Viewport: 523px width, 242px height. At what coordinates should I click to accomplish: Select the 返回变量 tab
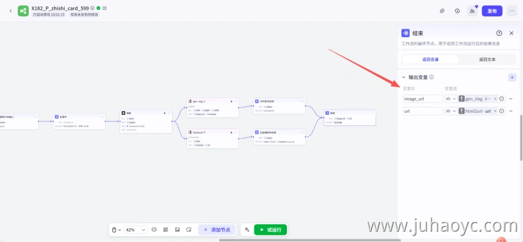coord(430,59)
